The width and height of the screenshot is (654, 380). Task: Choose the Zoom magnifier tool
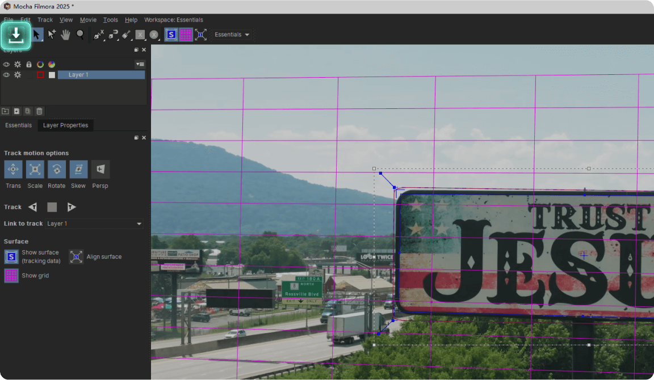[80, 35]
